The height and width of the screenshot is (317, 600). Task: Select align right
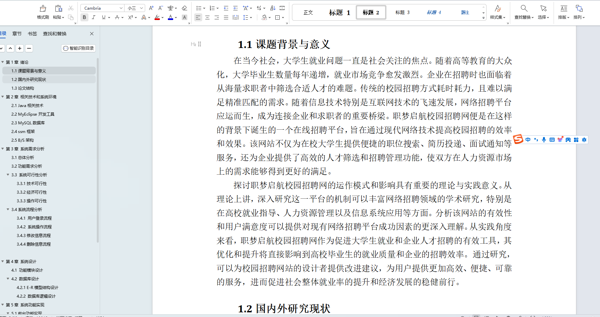(217, 17)
